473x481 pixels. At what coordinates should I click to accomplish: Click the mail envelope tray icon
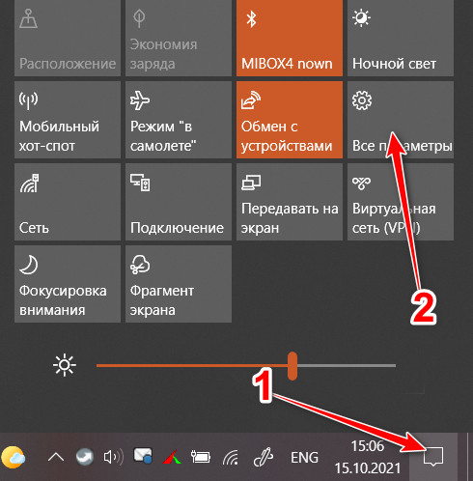(143, 456)
